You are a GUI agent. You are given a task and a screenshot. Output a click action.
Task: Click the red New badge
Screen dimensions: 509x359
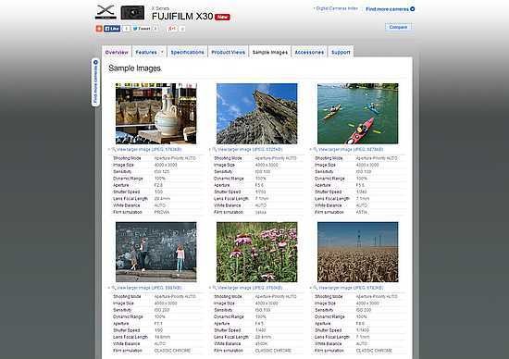click(222, 17)
